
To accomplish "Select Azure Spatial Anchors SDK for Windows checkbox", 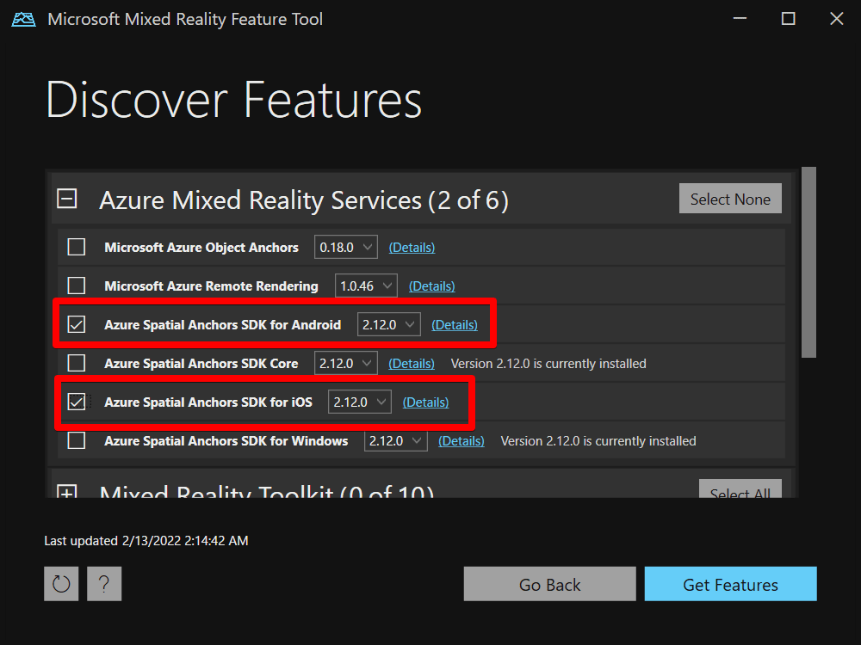I will [x=77, y=440].
